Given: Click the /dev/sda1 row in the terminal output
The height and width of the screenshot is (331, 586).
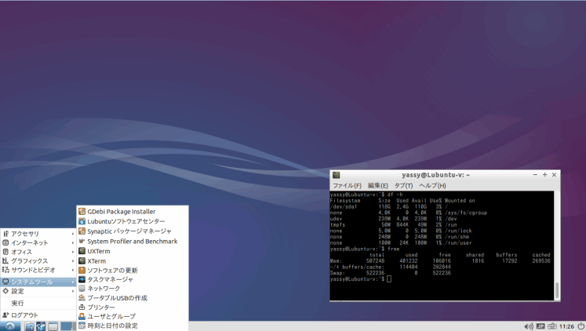Looking at the screenshot, I should (389, 206).
